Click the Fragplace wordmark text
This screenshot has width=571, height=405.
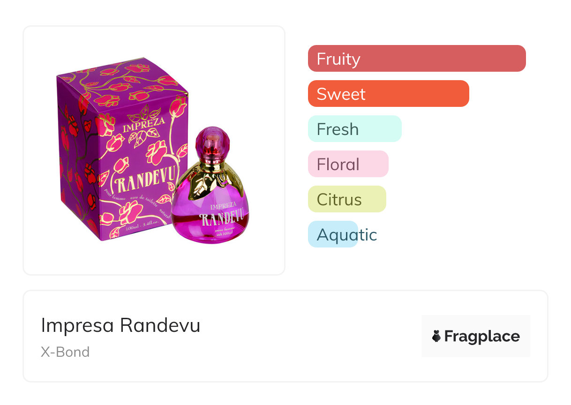click(482, 336)
